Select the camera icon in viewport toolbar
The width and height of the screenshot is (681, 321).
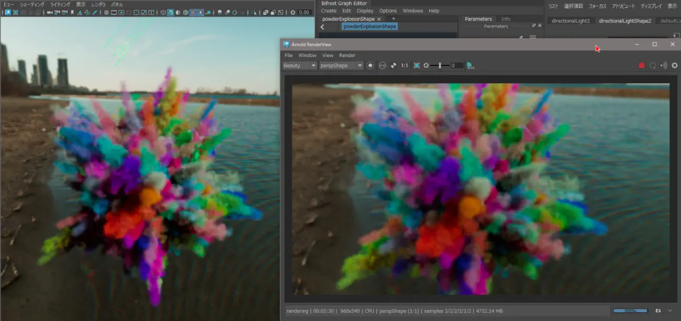coord(49,12)
